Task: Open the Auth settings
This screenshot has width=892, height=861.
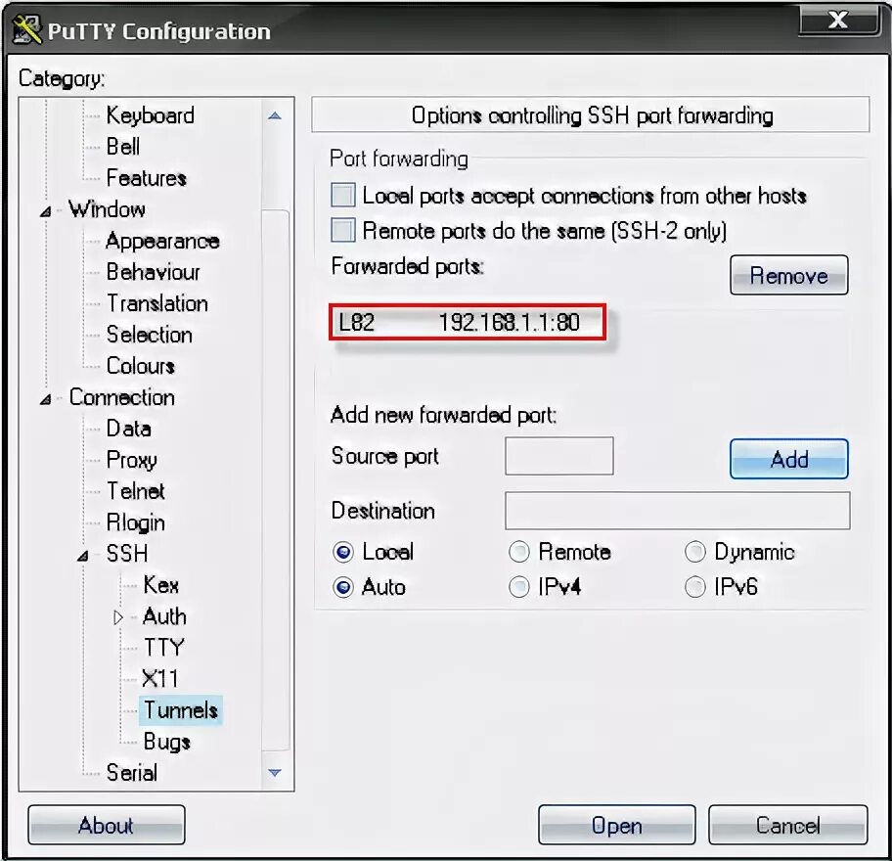Action: click(164, 616)
